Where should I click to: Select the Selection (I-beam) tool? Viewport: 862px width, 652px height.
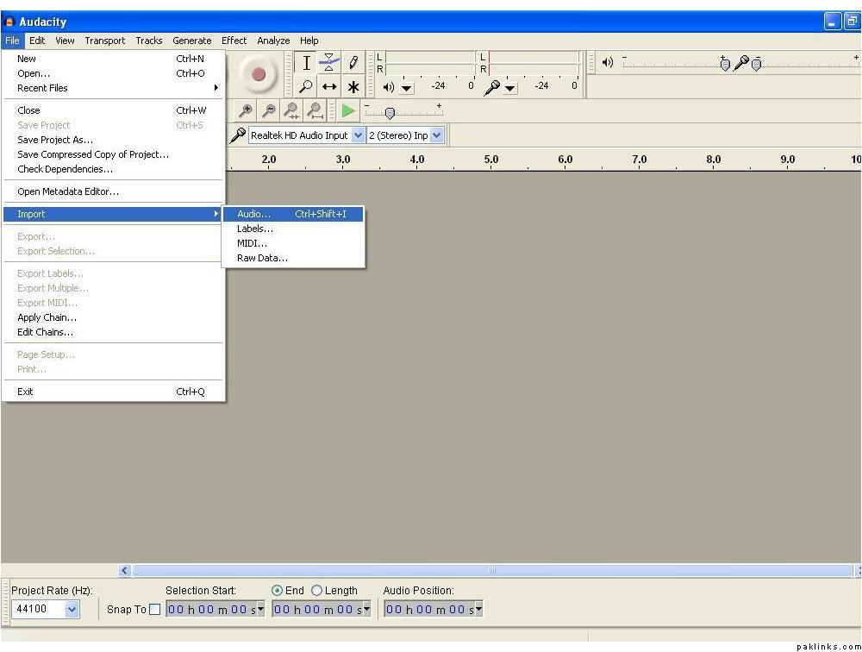[306, 62]
